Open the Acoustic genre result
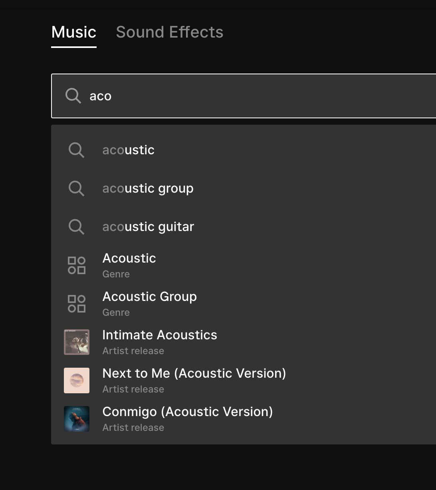Screen dimensions: 436x490 coord(129,259)
